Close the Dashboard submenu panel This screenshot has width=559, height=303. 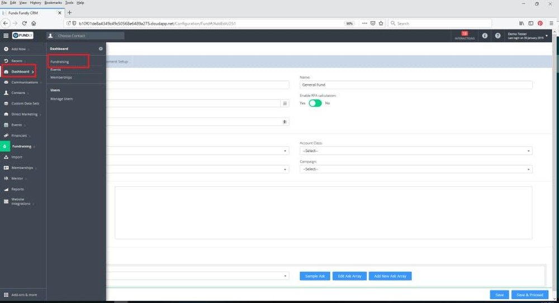coord(101,49)
